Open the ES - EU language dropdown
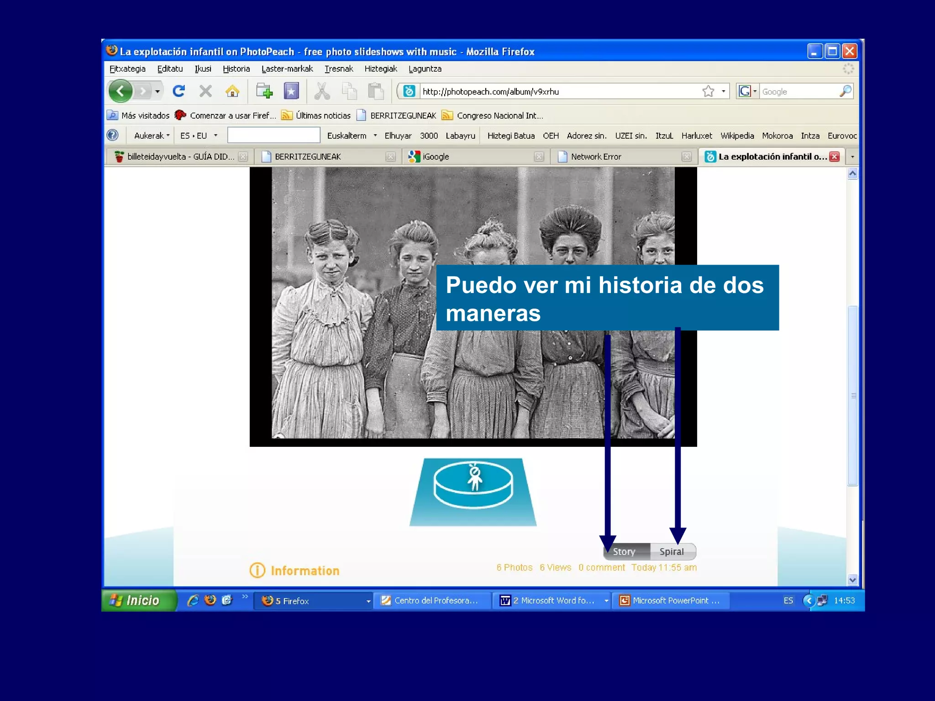Screen dimensions: 935x701 [215, 136]
